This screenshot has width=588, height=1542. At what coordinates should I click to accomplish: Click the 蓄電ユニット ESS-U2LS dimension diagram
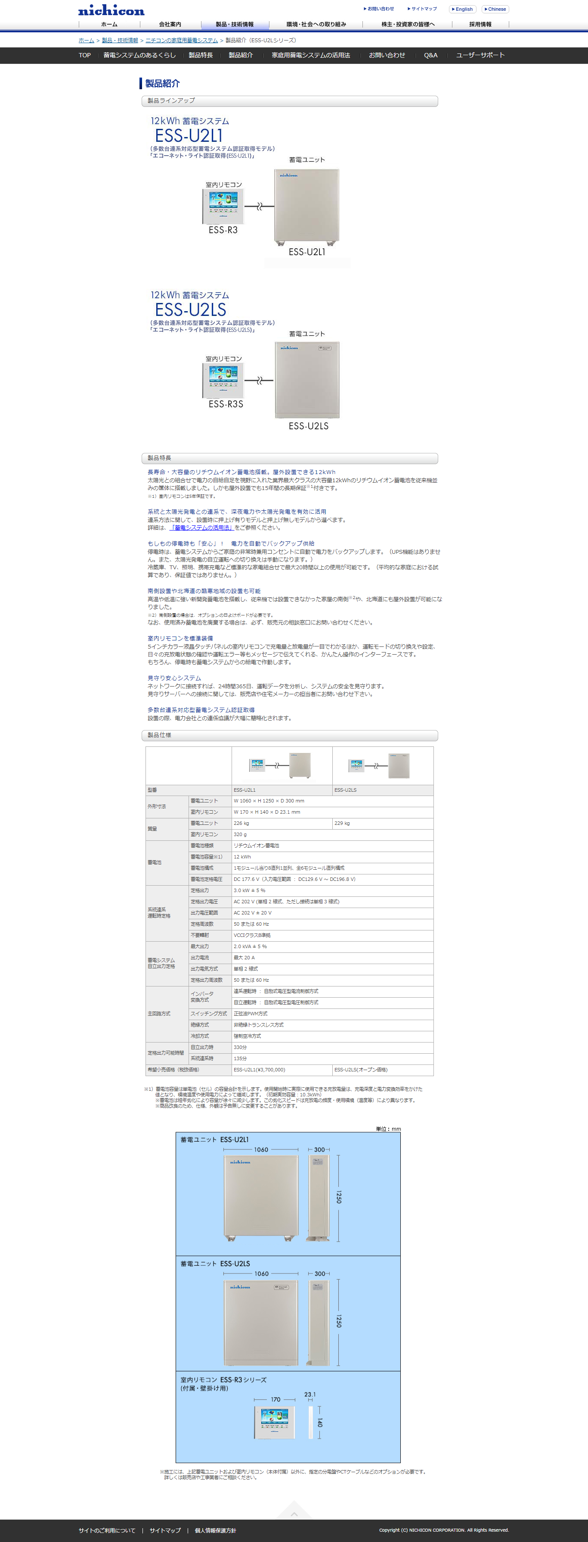click(288, 1314)
